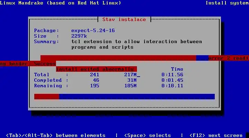This screenshot has height=138, width=249.
Task: Click the 'Stav instalace' dialog title
Action: [x=124, y=19]
